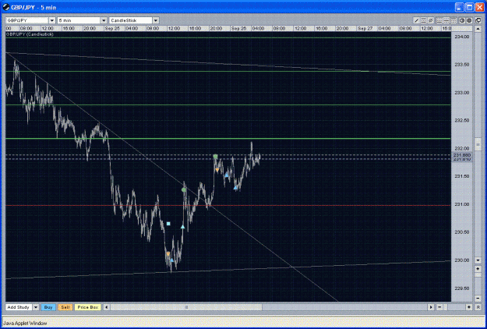Screen dimensions: 487x329
Task: Click the half-filled circle toolbar icon
Action: 462,20
